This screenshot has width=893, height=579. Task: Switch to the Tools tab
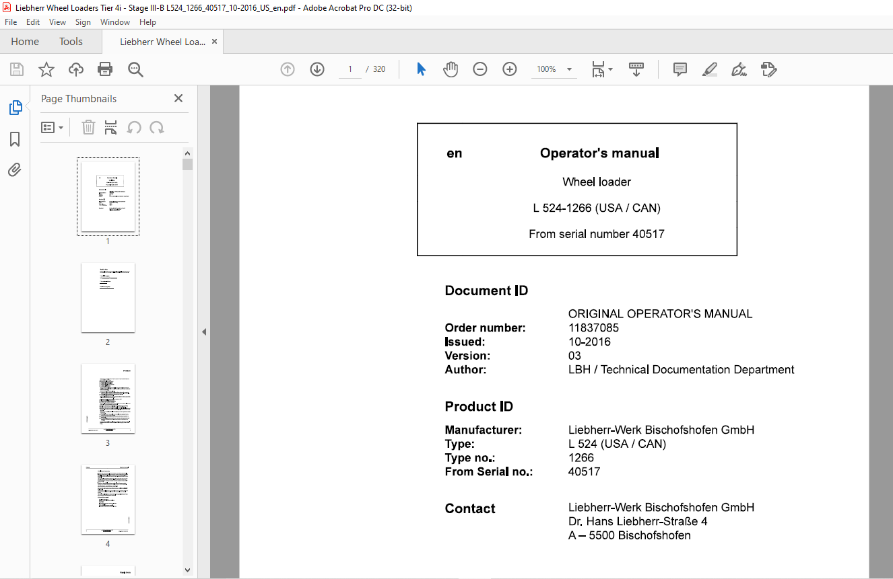tap(71, 42)
